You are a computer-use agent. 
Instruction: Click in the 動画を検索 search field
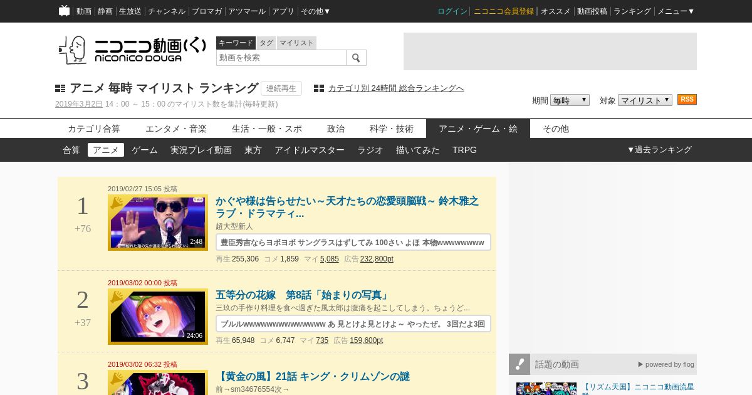(x=281, y=58)
